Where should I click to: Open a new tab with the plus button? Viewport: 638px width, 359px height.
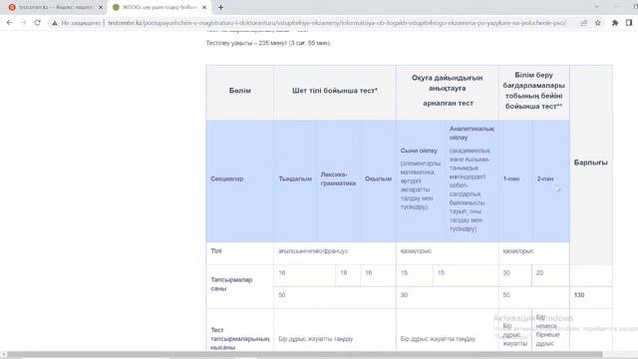click(220, 7)
